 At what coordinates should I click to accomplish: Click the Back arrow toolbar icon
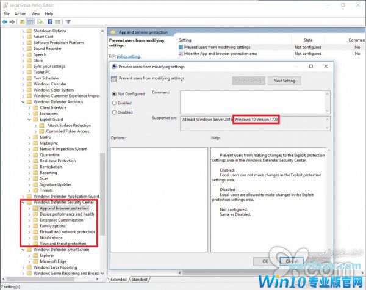pos(5,22)
